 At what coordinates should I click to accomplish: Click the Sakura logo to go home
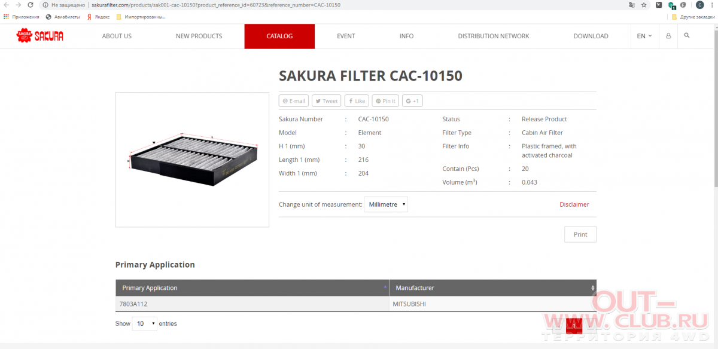point(40,36)
